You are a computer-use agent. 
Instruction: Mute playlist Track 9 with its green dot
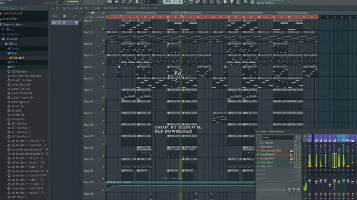(x=103, y=121)
